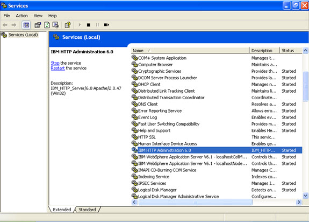Open the Help menu
Viewport: 309px width, 222px height.
[x=53, y=16]
